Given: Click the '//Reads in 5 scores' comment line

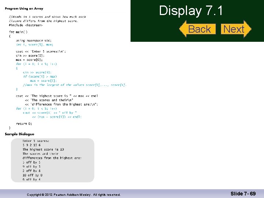Looking at the screenshot, I should tap(47, 16).
